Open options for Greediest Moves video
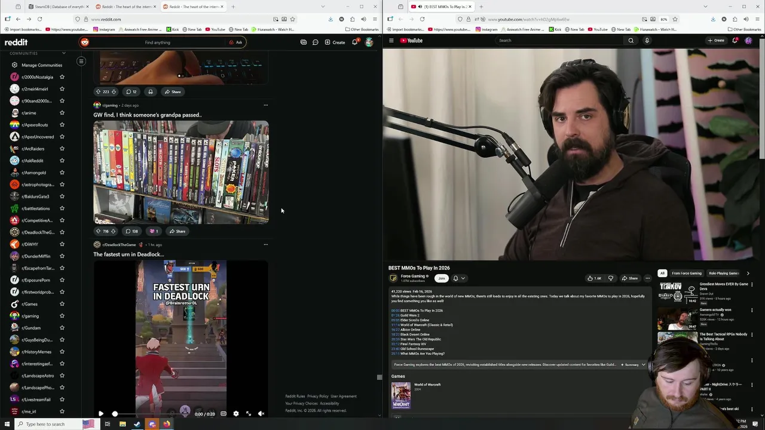This screenshot has height=430, width=765. [752, 285]
